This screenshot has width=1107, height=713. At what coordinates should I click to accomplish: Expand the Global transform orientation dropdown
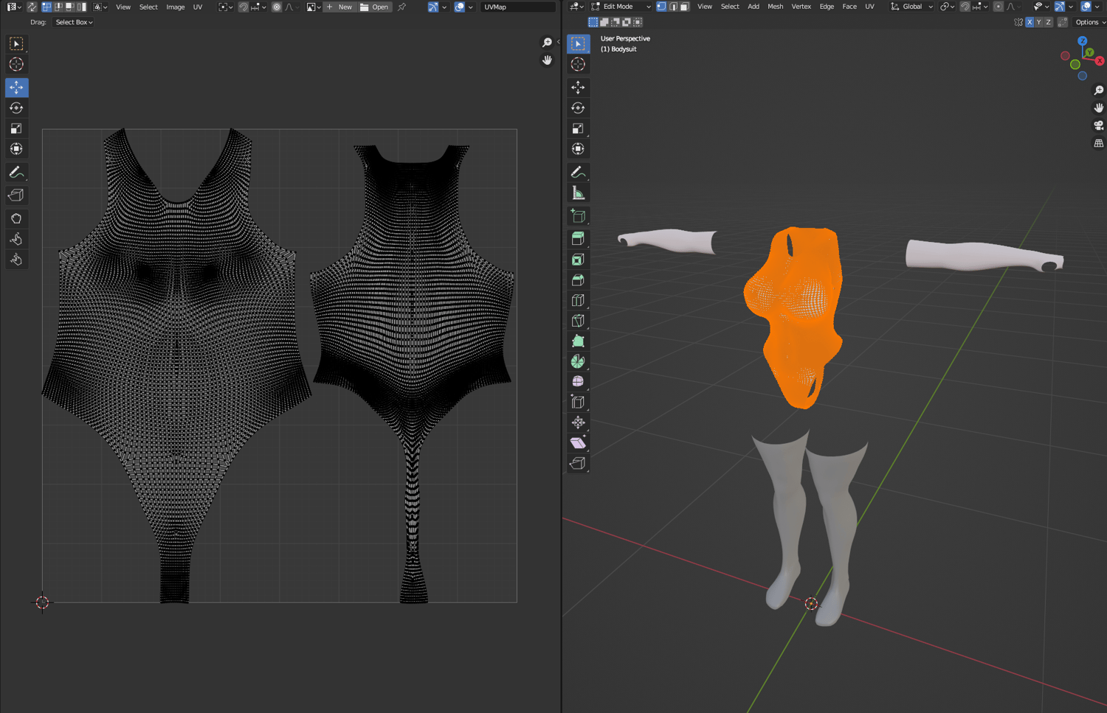pyautogui.click(x=912, y=7)
